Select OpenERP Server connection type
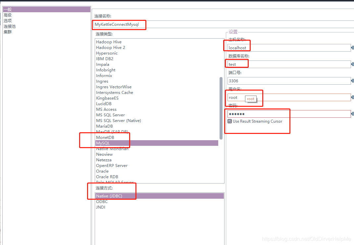 (x=112, y=166)
